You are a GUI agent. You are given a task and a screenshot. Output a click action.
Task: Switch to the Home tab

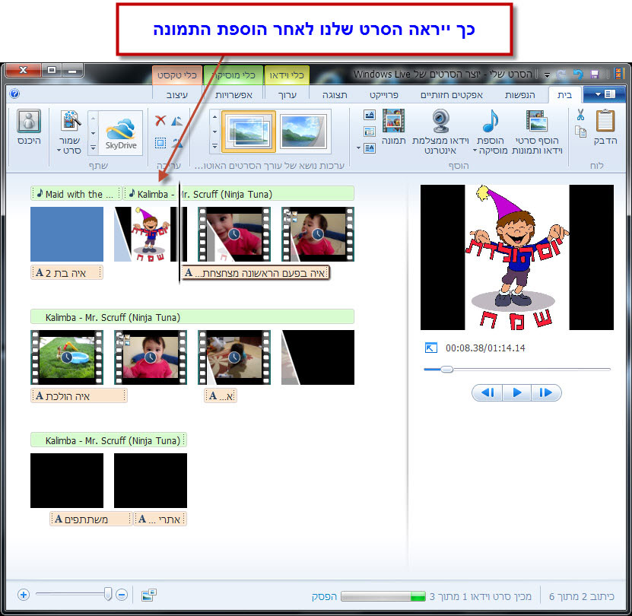564,95
